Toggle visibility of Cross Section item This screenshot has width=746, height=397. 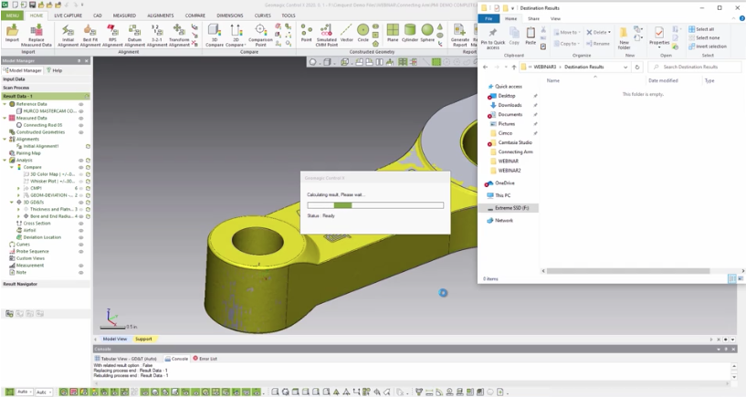tap(81, 223)
